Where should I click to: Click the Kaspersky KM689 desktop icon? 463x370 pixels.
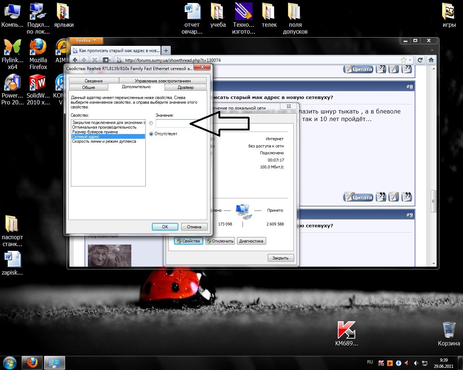pyautogui.click(x=346, y=330)
